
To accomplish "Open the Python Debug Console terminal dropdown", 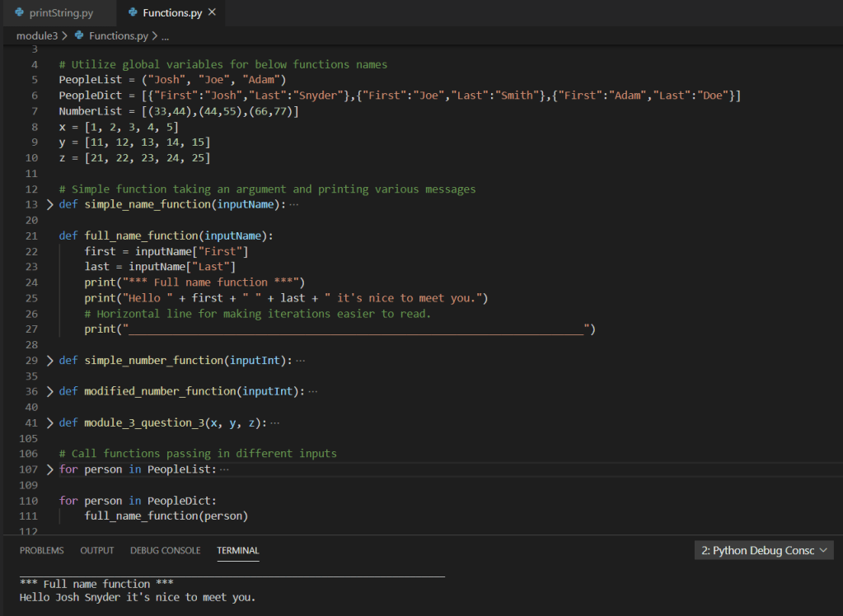I will [x=764, y=550].
